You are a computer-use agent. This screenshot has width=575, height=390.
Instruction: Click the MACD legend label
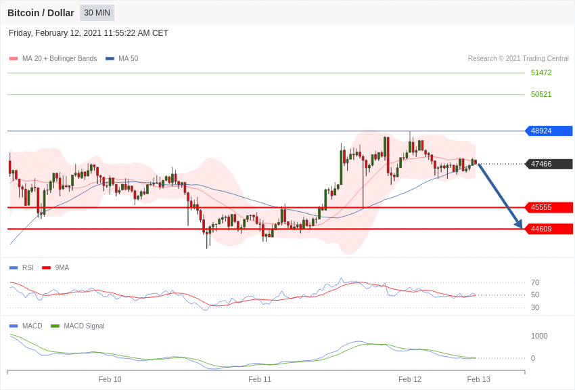pyautogui.click(x=32, y=326)
